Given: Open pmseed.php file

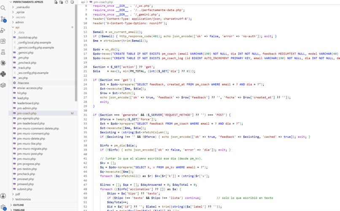Looking at the screenshot, I should pyautogui.click(x=25, y=184).
